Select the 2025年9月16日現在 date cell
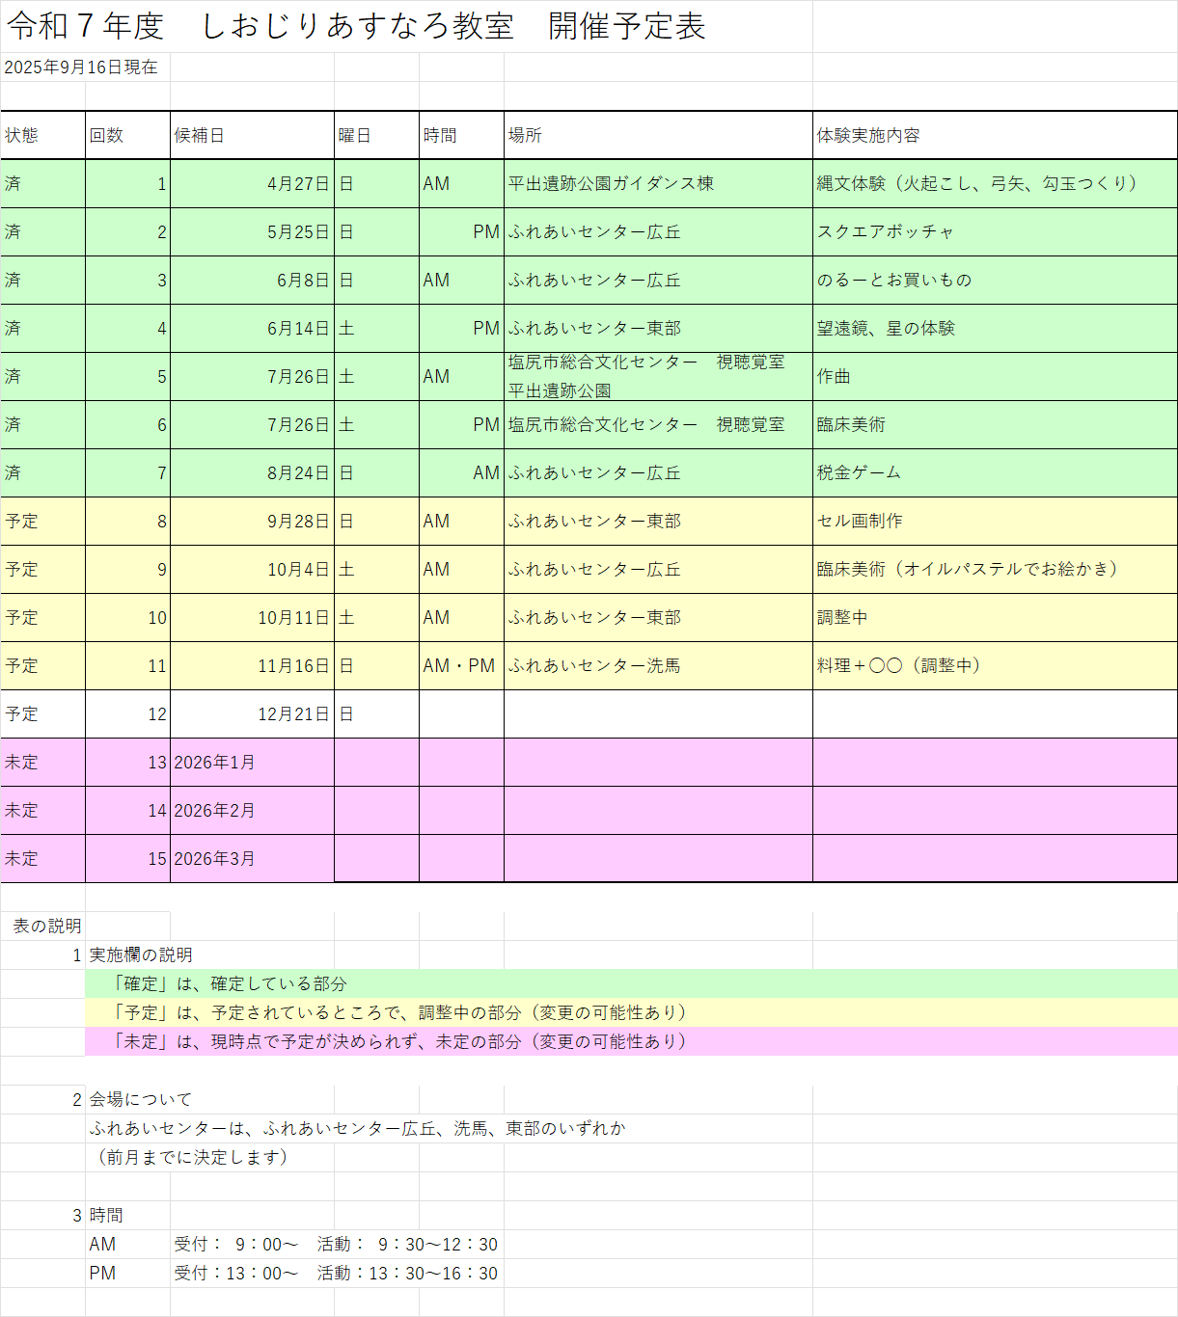This screenshot has height=1317, width=1178. pyautogui.click(x=81, y=67)
